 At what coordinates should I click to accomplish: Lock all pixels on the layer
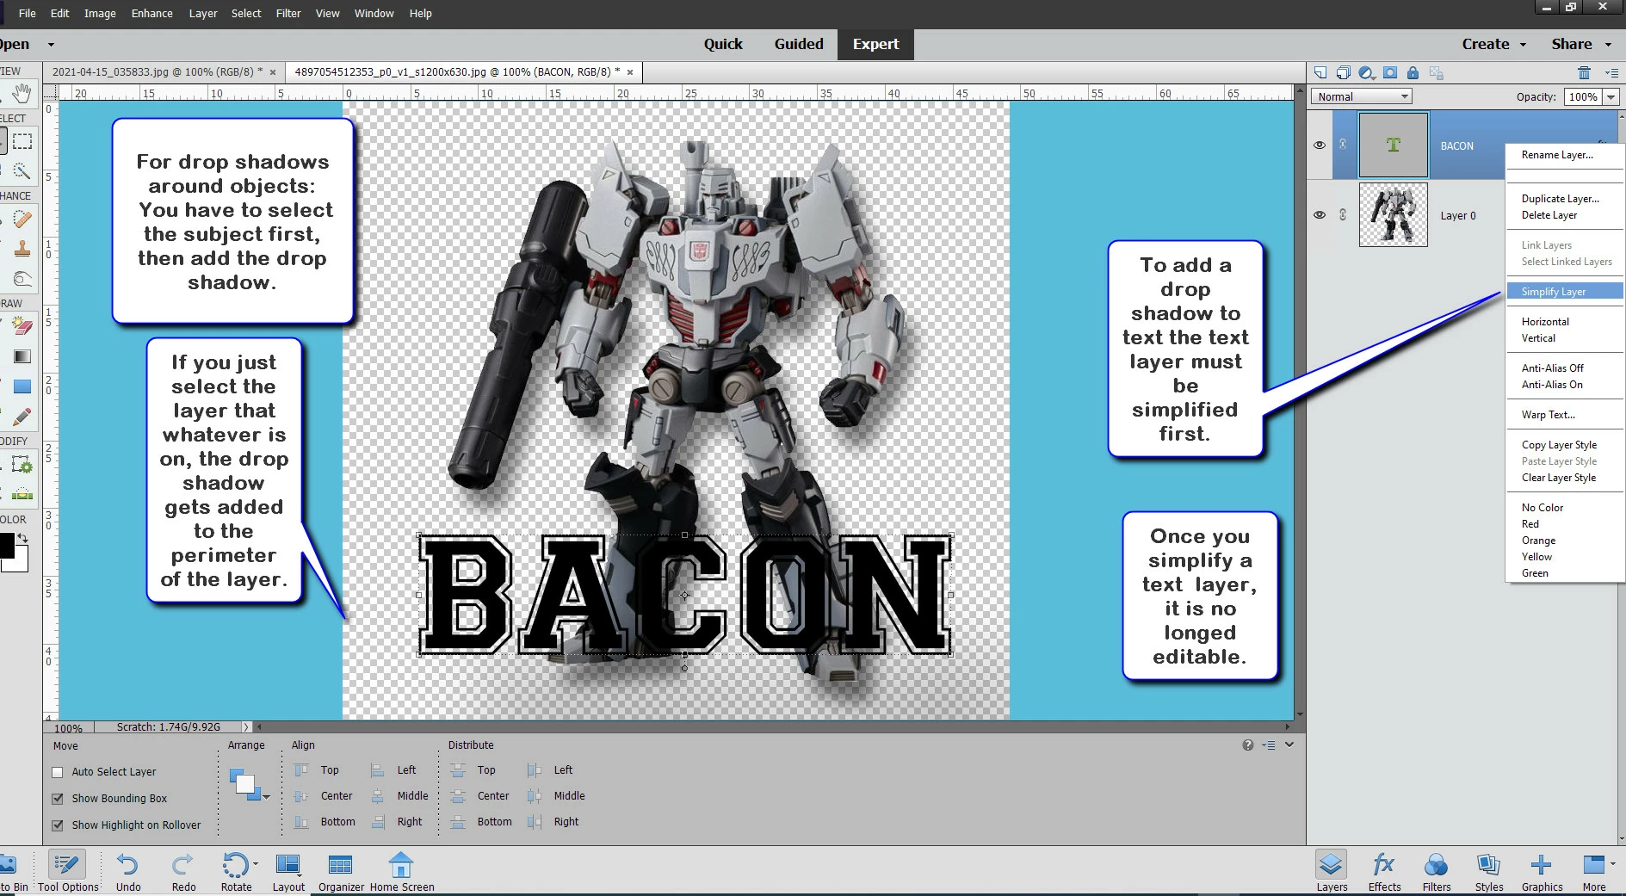click(1413, 73)
